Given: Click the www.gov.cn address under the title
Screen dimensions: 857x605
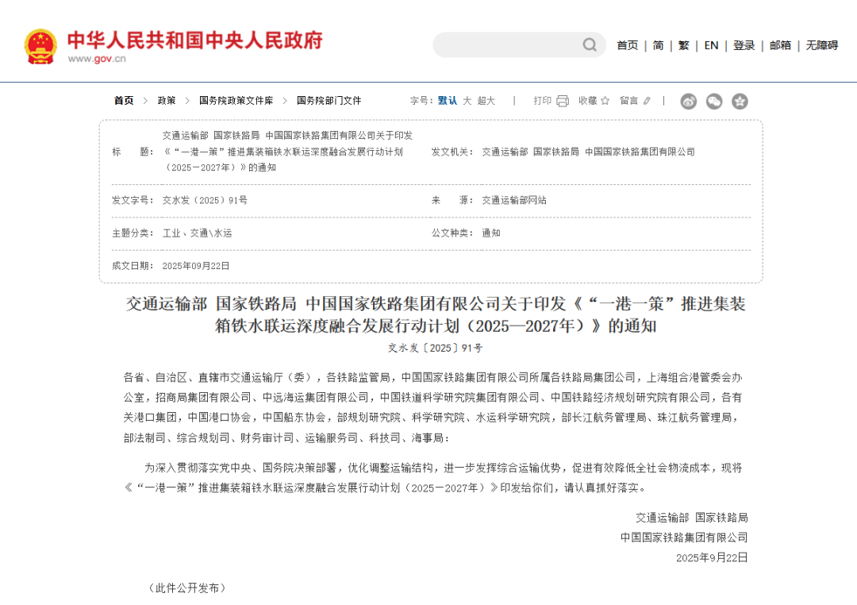Looking at the screenshot, I should point(97,59).
